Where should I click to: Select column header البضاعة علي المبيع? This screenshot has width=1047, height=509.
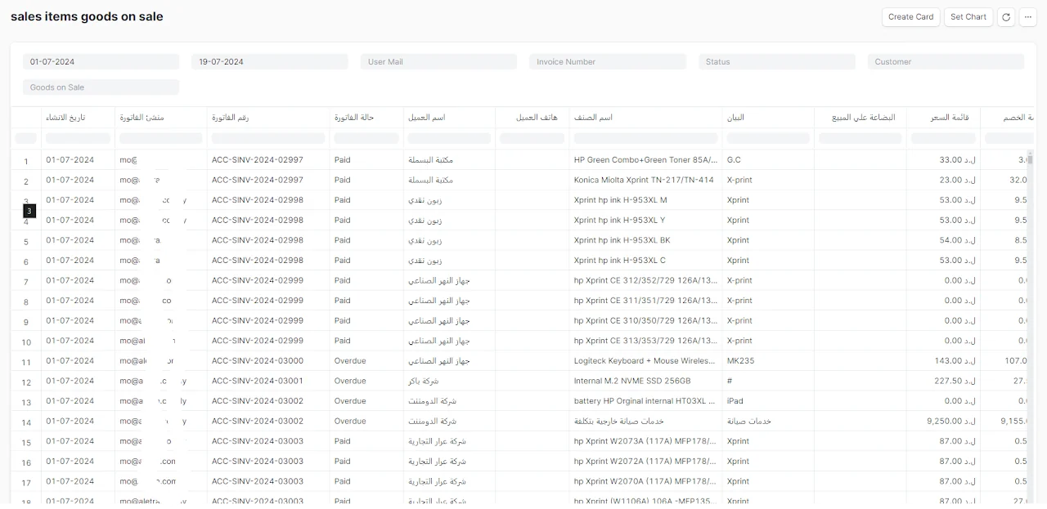click(864, 118)
